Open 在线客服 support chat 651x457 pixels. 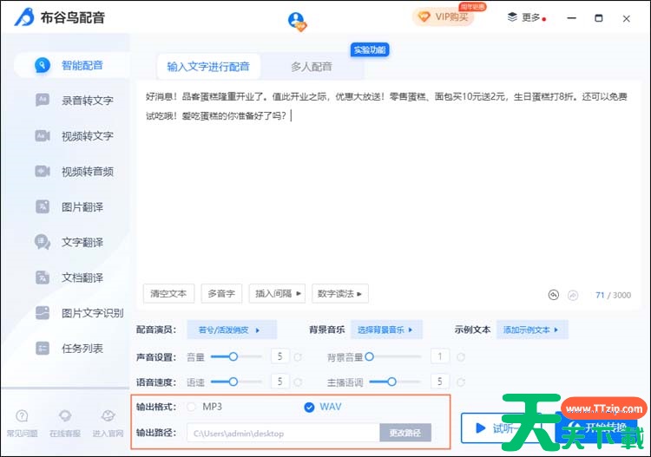click(65, 422)
